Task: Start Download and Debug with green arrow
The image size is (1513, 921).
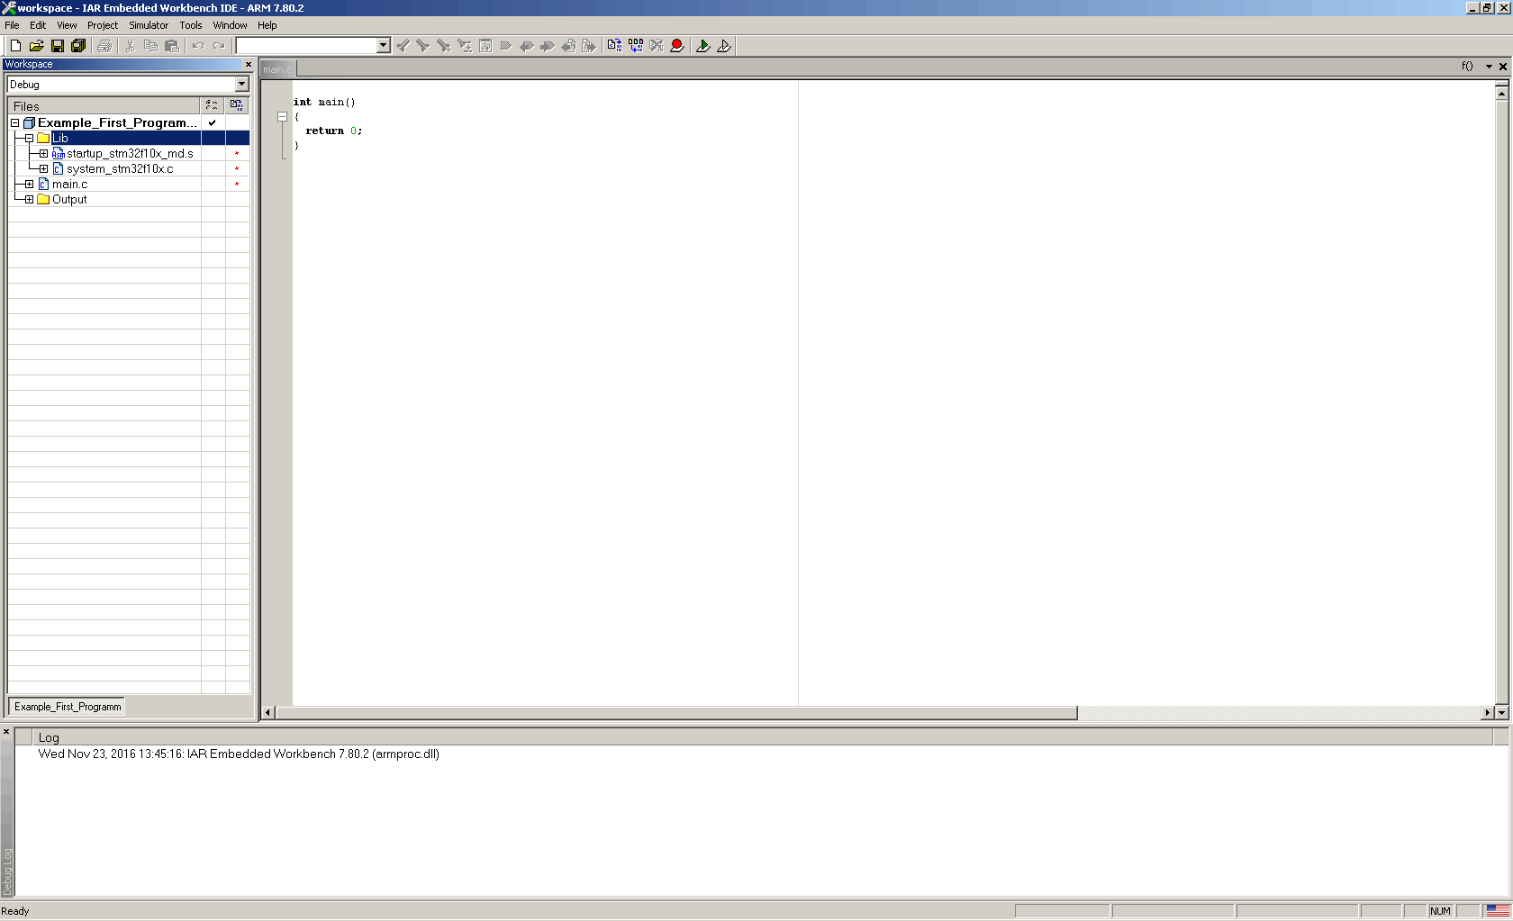Action: 703,46
